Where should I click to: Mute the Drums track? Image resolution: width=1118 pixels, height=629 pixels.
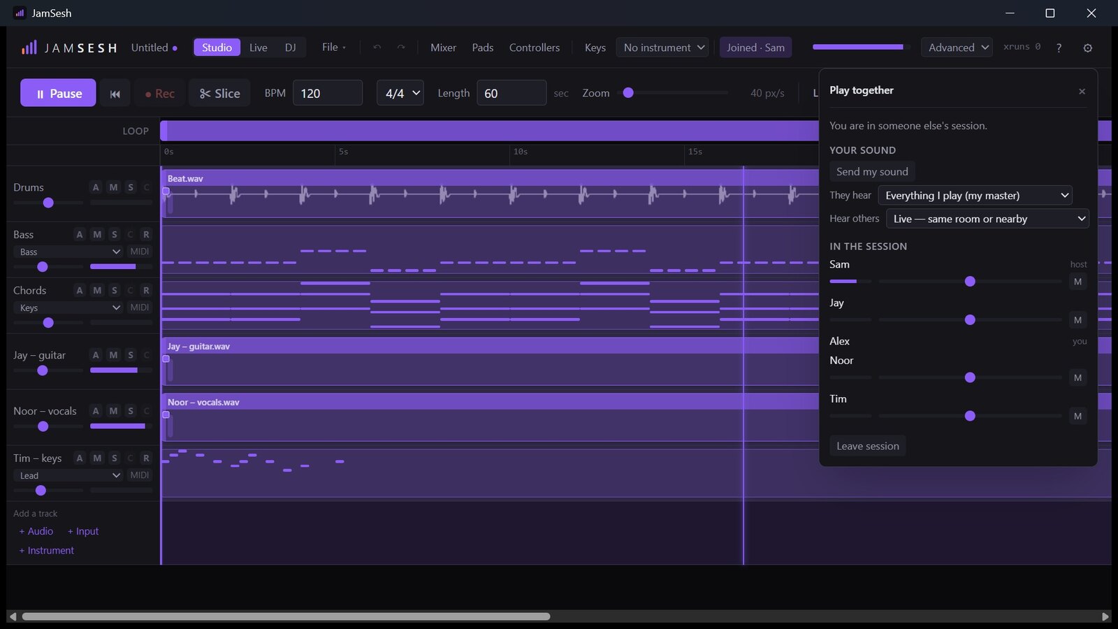113,187
